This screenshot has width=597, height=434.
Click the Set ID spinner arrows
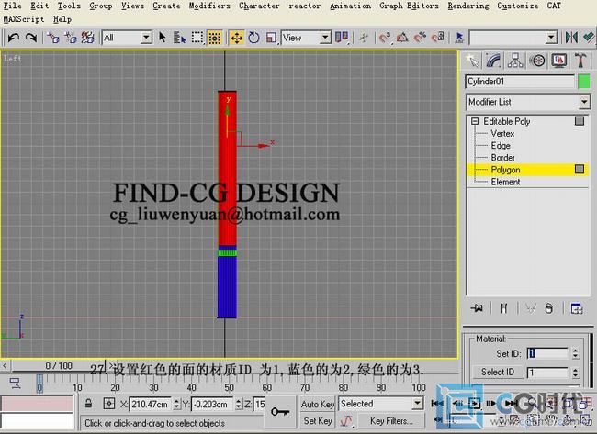[575, 353]
